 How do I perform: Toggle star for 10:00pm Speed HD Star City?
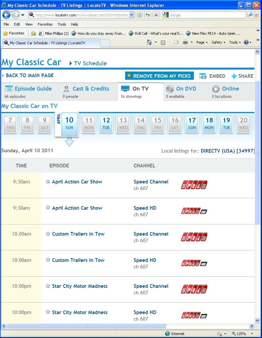tap(48, 312)
